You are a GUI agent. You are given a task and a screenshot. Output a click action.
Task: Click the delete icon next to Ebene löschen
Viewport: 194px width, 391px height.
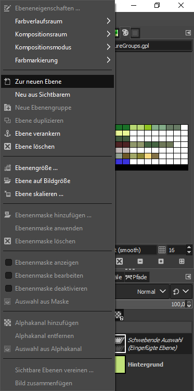tap(8, 147)
